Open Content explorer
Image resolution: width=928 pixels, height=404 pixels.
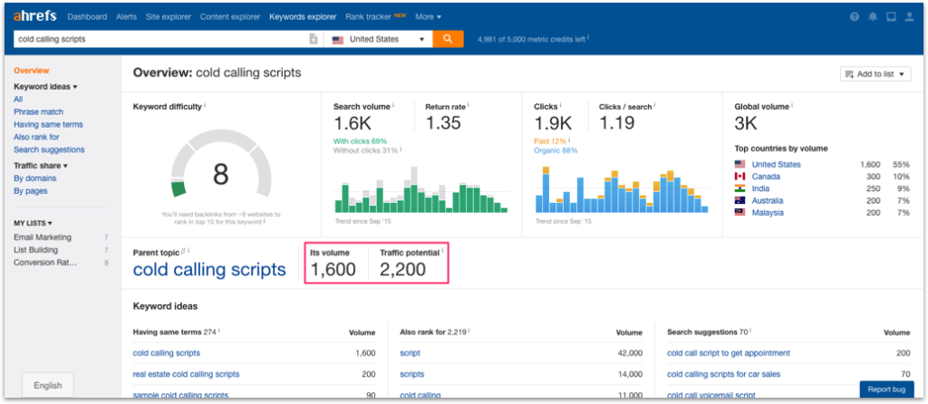point(230,16)
